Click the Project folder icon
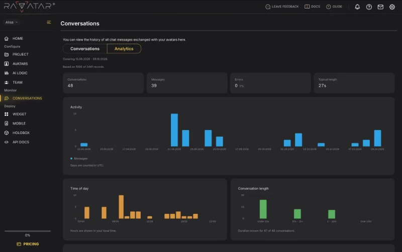This screenshot has height=252, width=402. (x=7, y=54)
